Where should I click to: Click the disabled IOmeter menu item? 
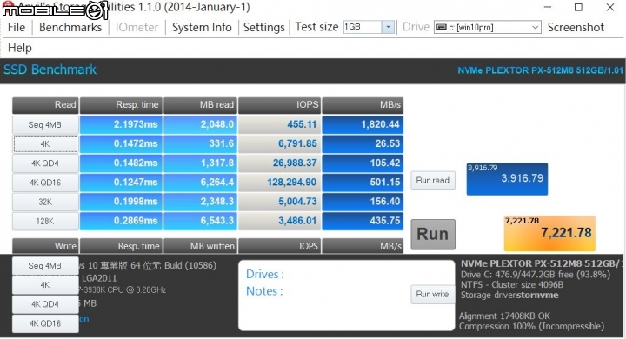coord(137,27)
